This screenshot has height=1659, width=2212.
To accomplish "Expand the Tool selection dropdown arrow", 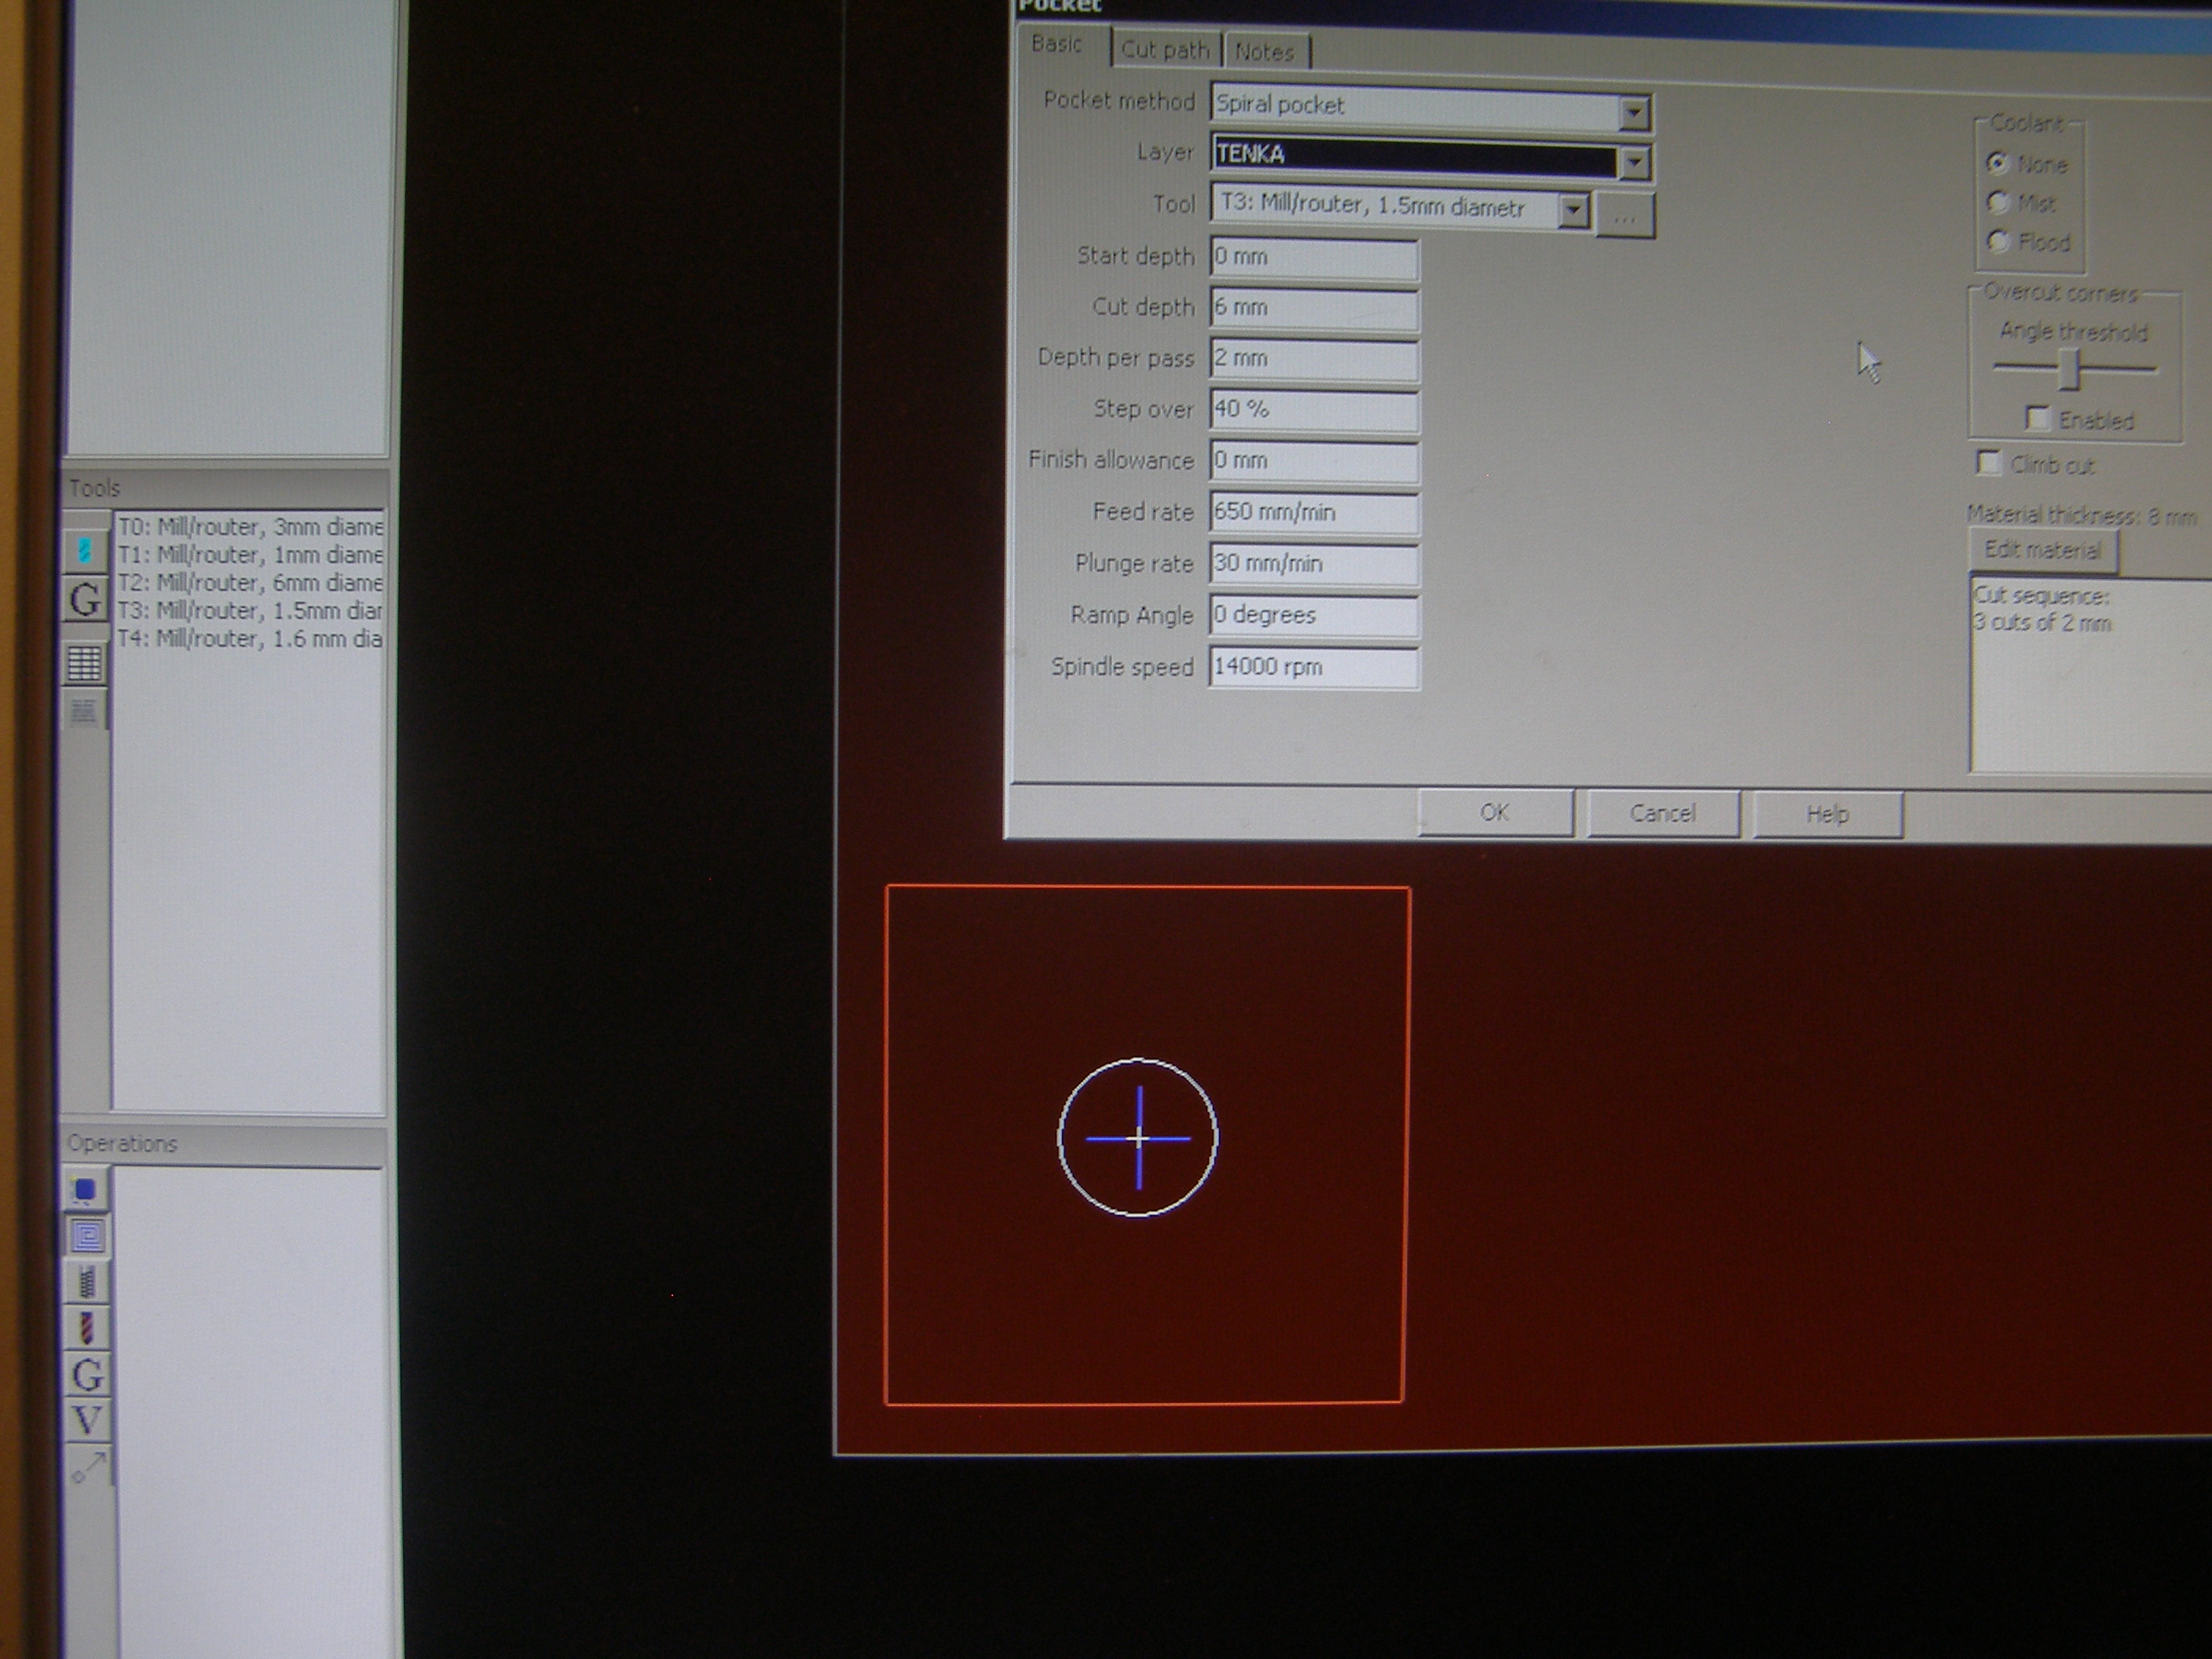I will 1573,210.
